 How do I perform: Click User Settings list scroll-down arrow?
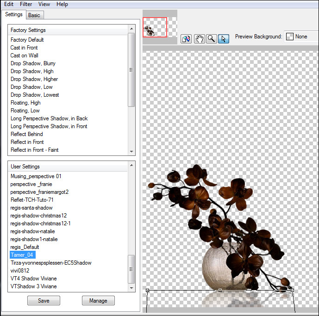pos(131,288)
